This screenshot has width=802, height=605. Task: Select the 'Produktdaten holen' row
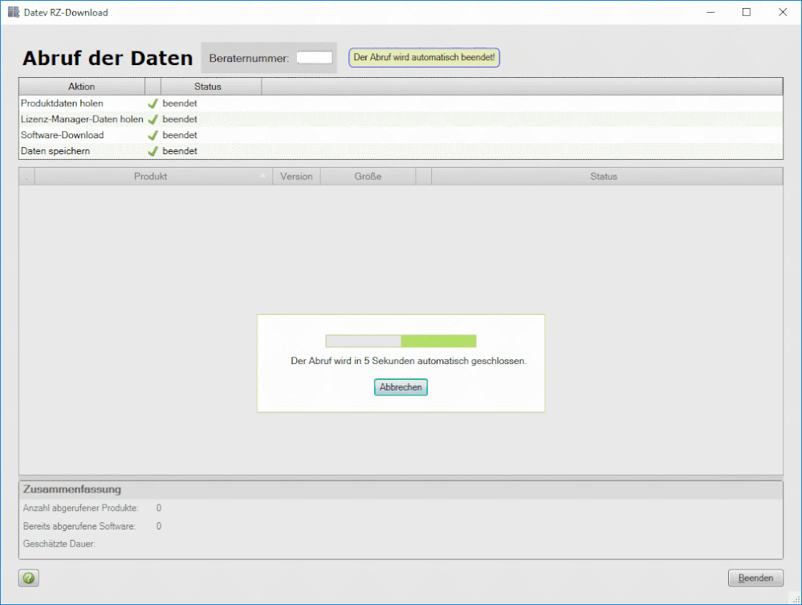pos(401,104)
